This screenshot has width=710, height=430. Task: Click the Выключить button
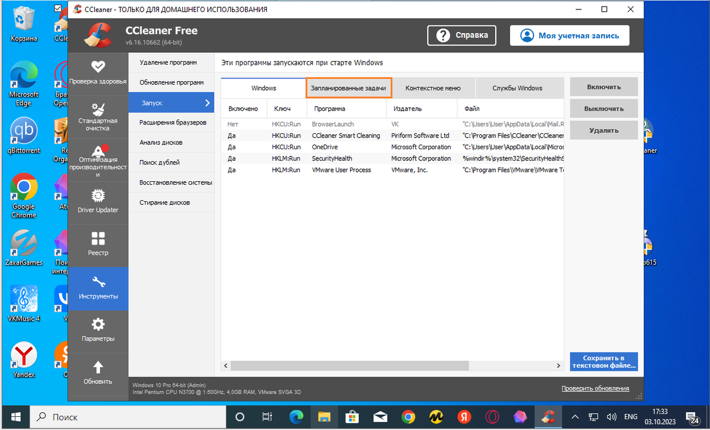604,108
